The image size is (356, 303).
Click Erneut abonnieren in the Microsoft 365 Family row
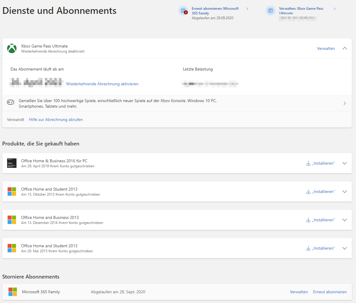pyautogui.click(x=330, y=292)
